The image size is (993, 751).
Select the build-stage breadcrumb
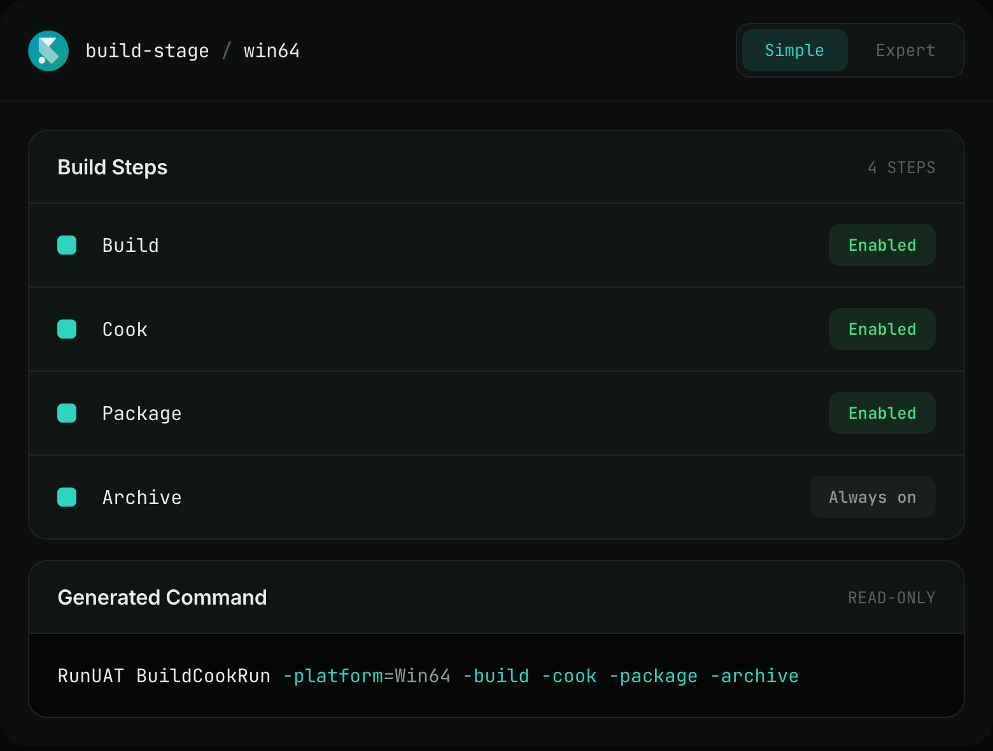point(147,51)
